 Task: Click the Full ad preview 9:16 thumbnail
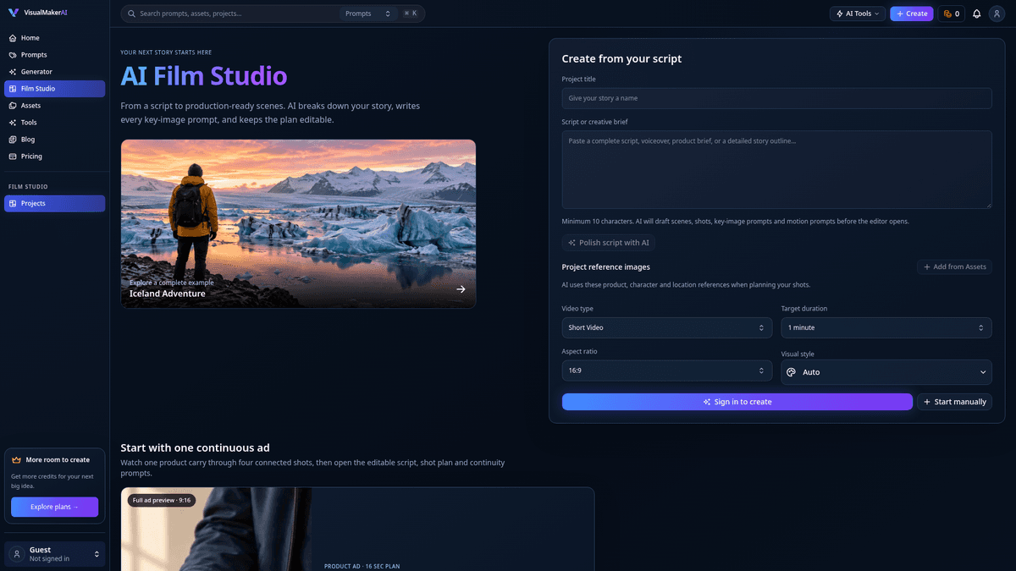tap(216, 529)
